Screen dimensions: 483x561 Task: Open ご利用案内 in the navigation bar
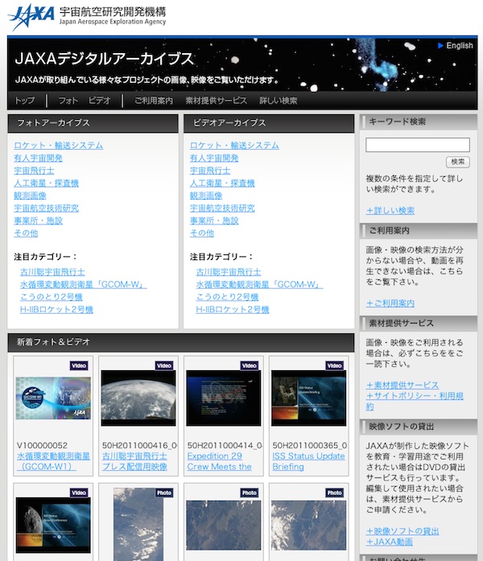click(154, 101)
